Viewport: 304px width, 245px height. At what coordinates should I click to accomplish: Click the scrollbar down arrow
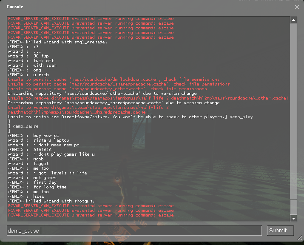coord(293,219)
